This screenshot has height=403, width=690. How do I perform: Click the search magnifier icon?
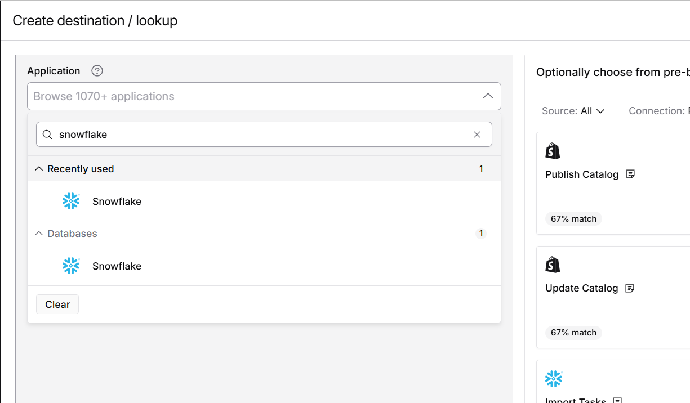(48, 135)
